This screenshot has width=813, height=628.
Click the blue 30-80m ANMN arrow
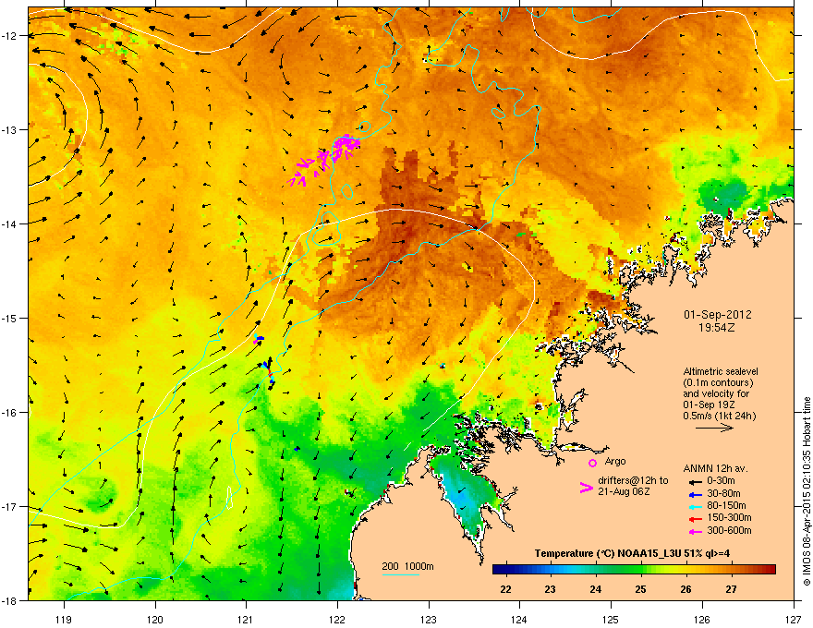[x=695, y=494]
